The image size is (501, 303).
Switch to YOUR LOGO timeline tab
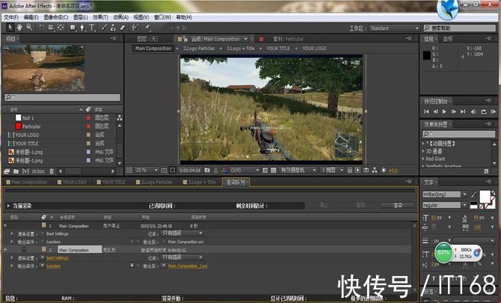(x=72, y=182)
